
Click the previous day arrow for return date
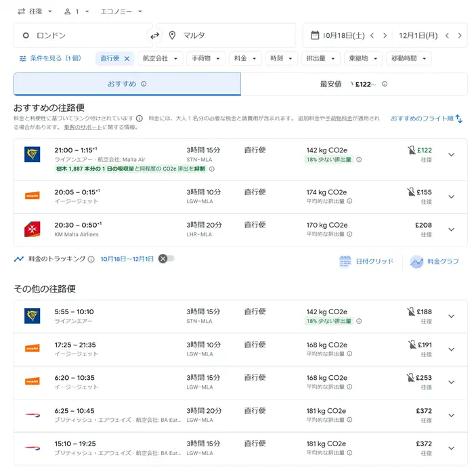(x=446, y=36)
